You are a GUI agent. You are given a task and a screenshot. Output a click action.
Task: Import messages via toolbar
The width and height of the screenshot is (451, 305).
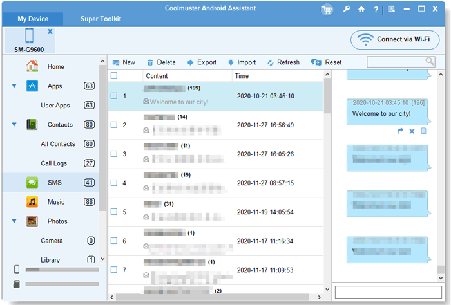[x=242, y=62]
